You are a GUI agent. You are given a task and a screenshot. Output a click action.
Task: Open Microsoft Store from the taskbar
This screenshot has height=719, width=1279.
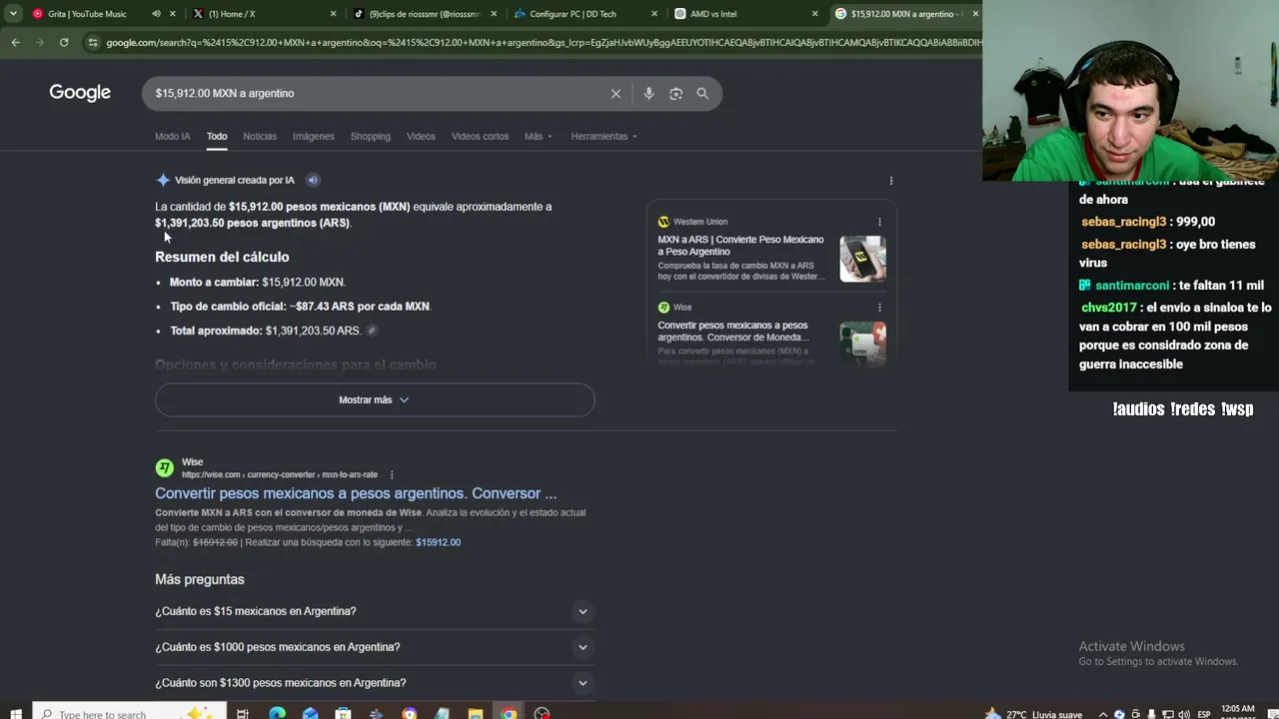coord(343,713)
